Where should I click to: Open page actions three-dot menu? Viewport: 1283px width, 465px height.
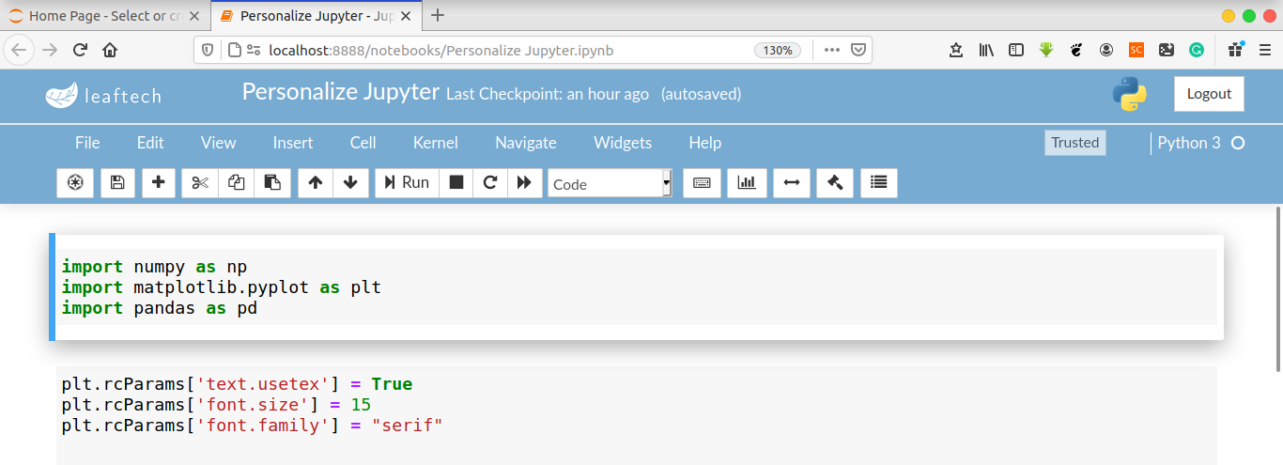point(832,51)
